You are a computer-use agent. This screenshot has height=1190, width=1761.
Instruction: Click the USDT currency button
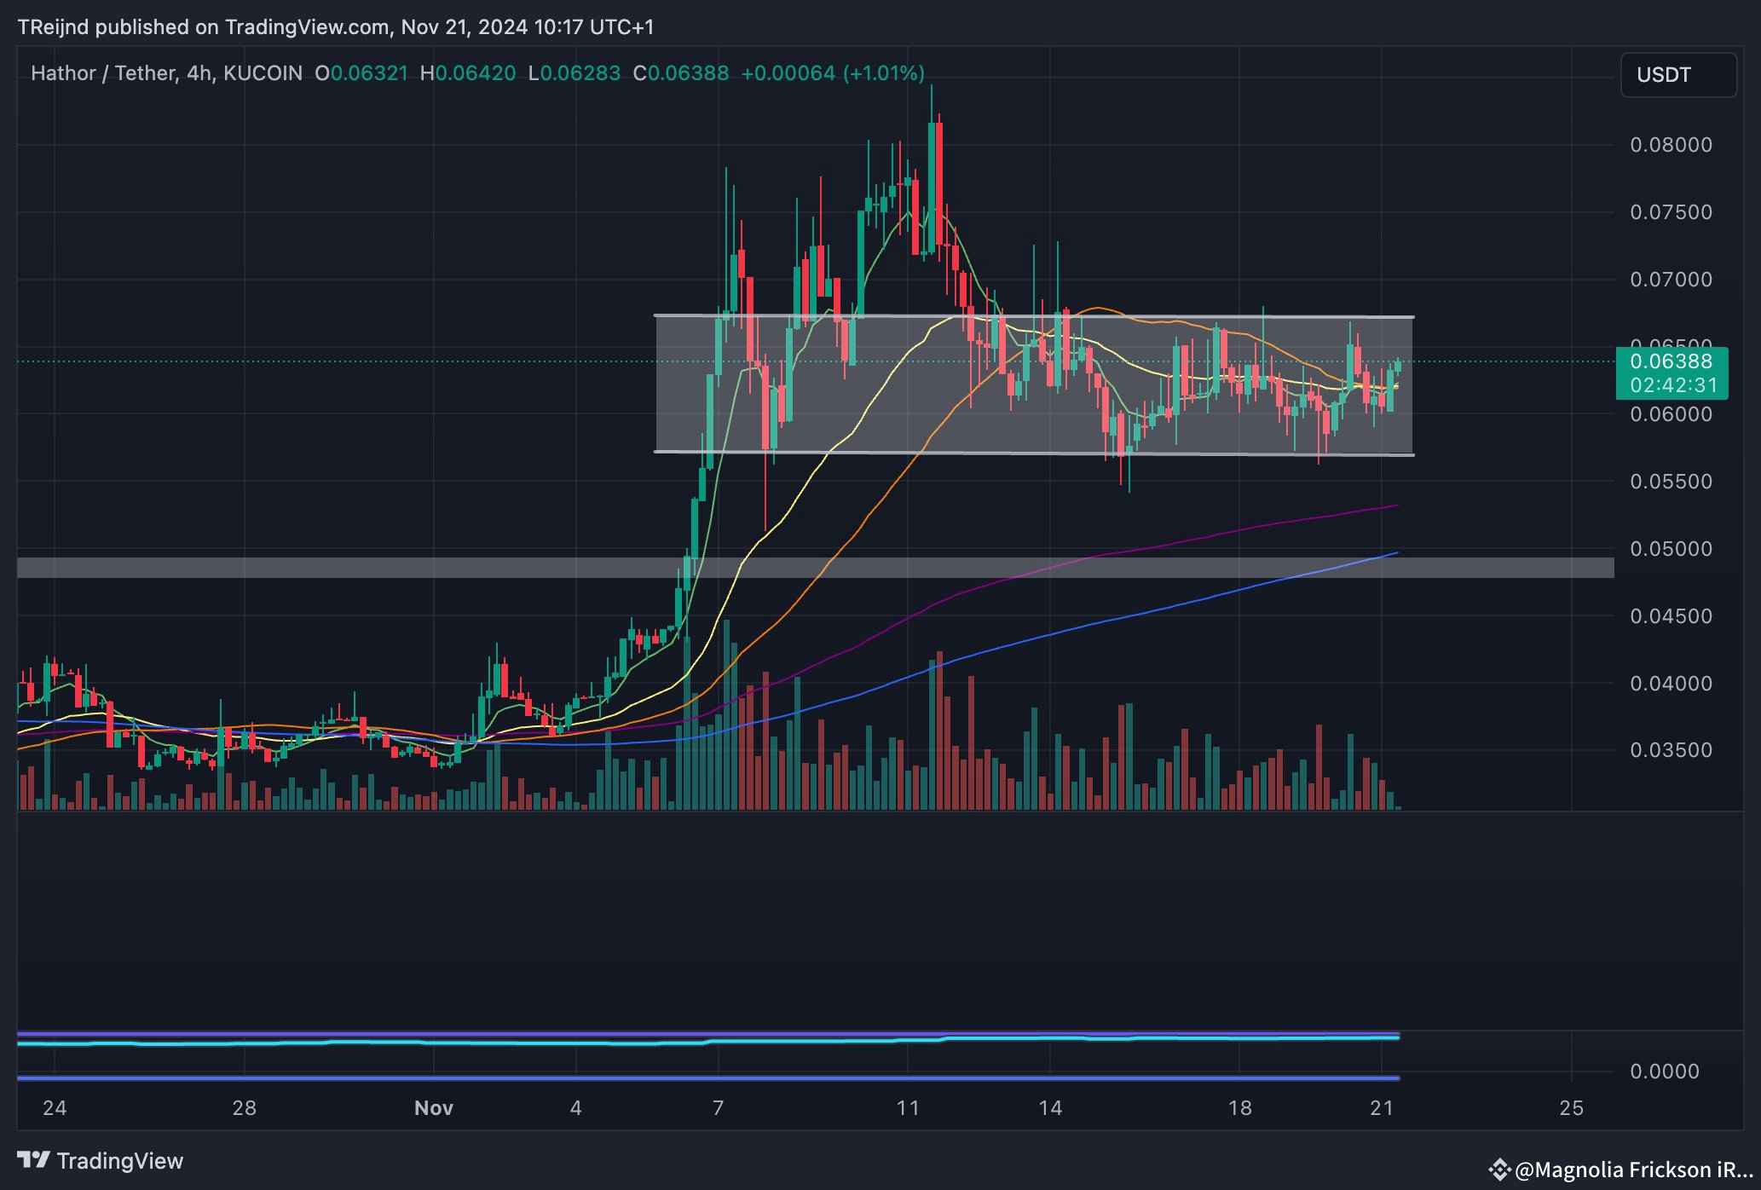pos(1677,75)
